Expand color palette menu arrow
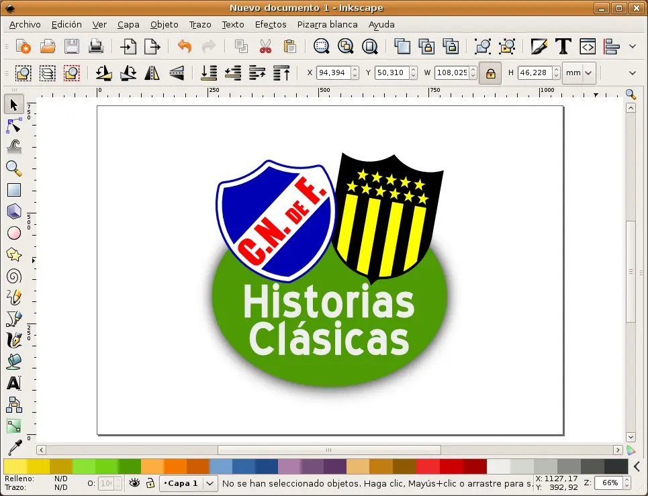The height and width of the screenshot is (496, 648). click(x=637, y=466)
